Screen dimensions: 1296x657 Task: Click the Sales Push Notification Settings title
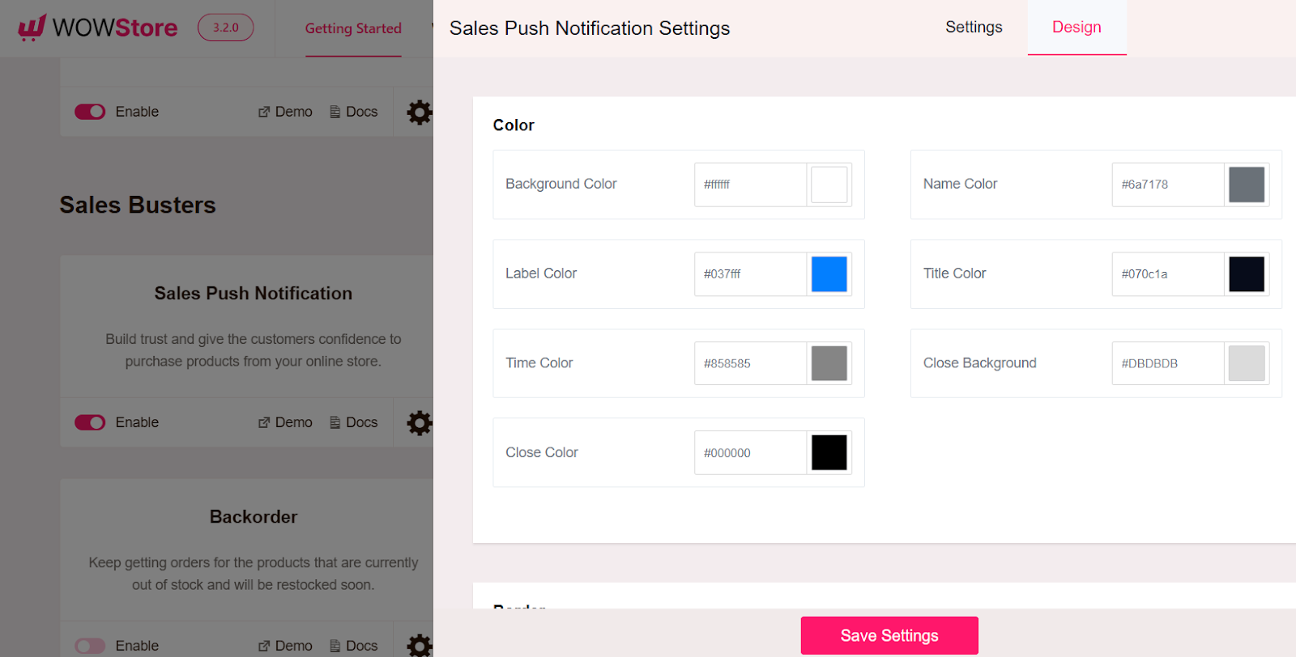pos(590,28)
